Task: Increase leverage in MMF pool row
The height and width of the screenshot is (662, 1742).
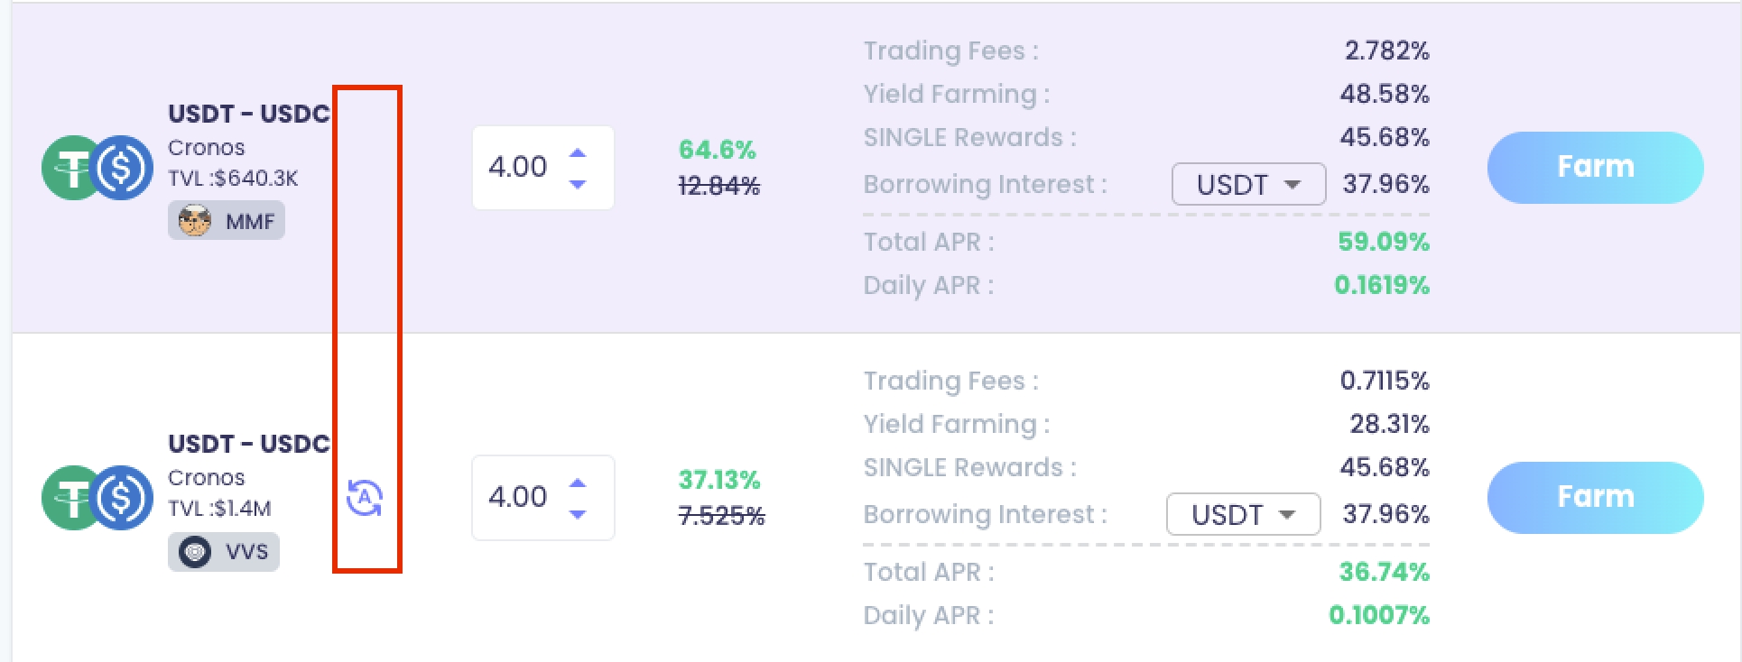Action: [x=578, y=152]
